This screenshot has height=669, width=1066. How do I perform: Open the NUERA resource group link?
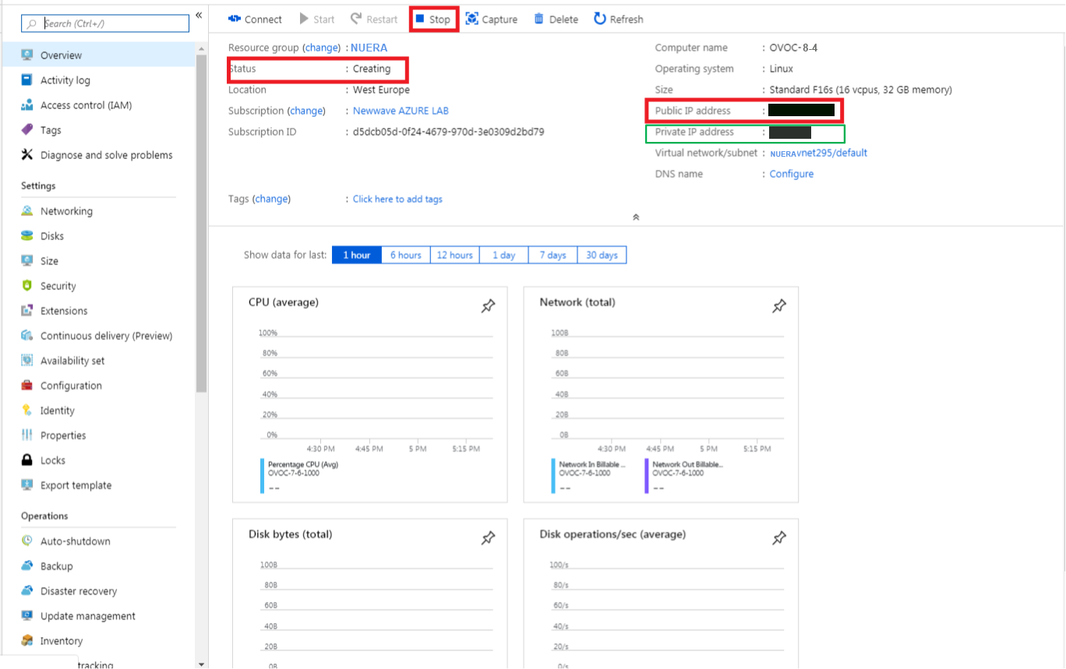click(369, 48)
